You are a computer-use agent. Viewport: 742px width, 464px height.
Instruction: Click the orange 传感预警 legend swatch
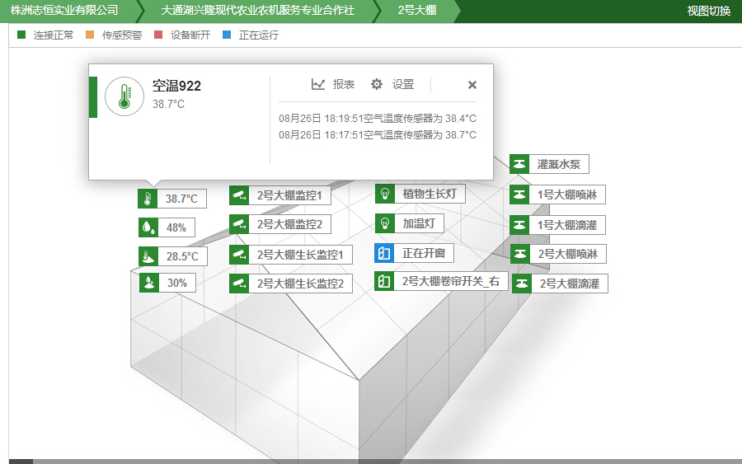pos(90,35)
